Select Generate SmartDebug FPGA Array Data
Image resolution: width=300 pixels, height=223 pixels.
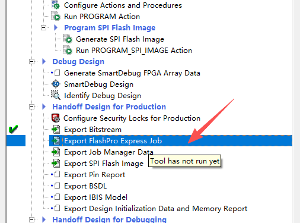tap(132, 73)
